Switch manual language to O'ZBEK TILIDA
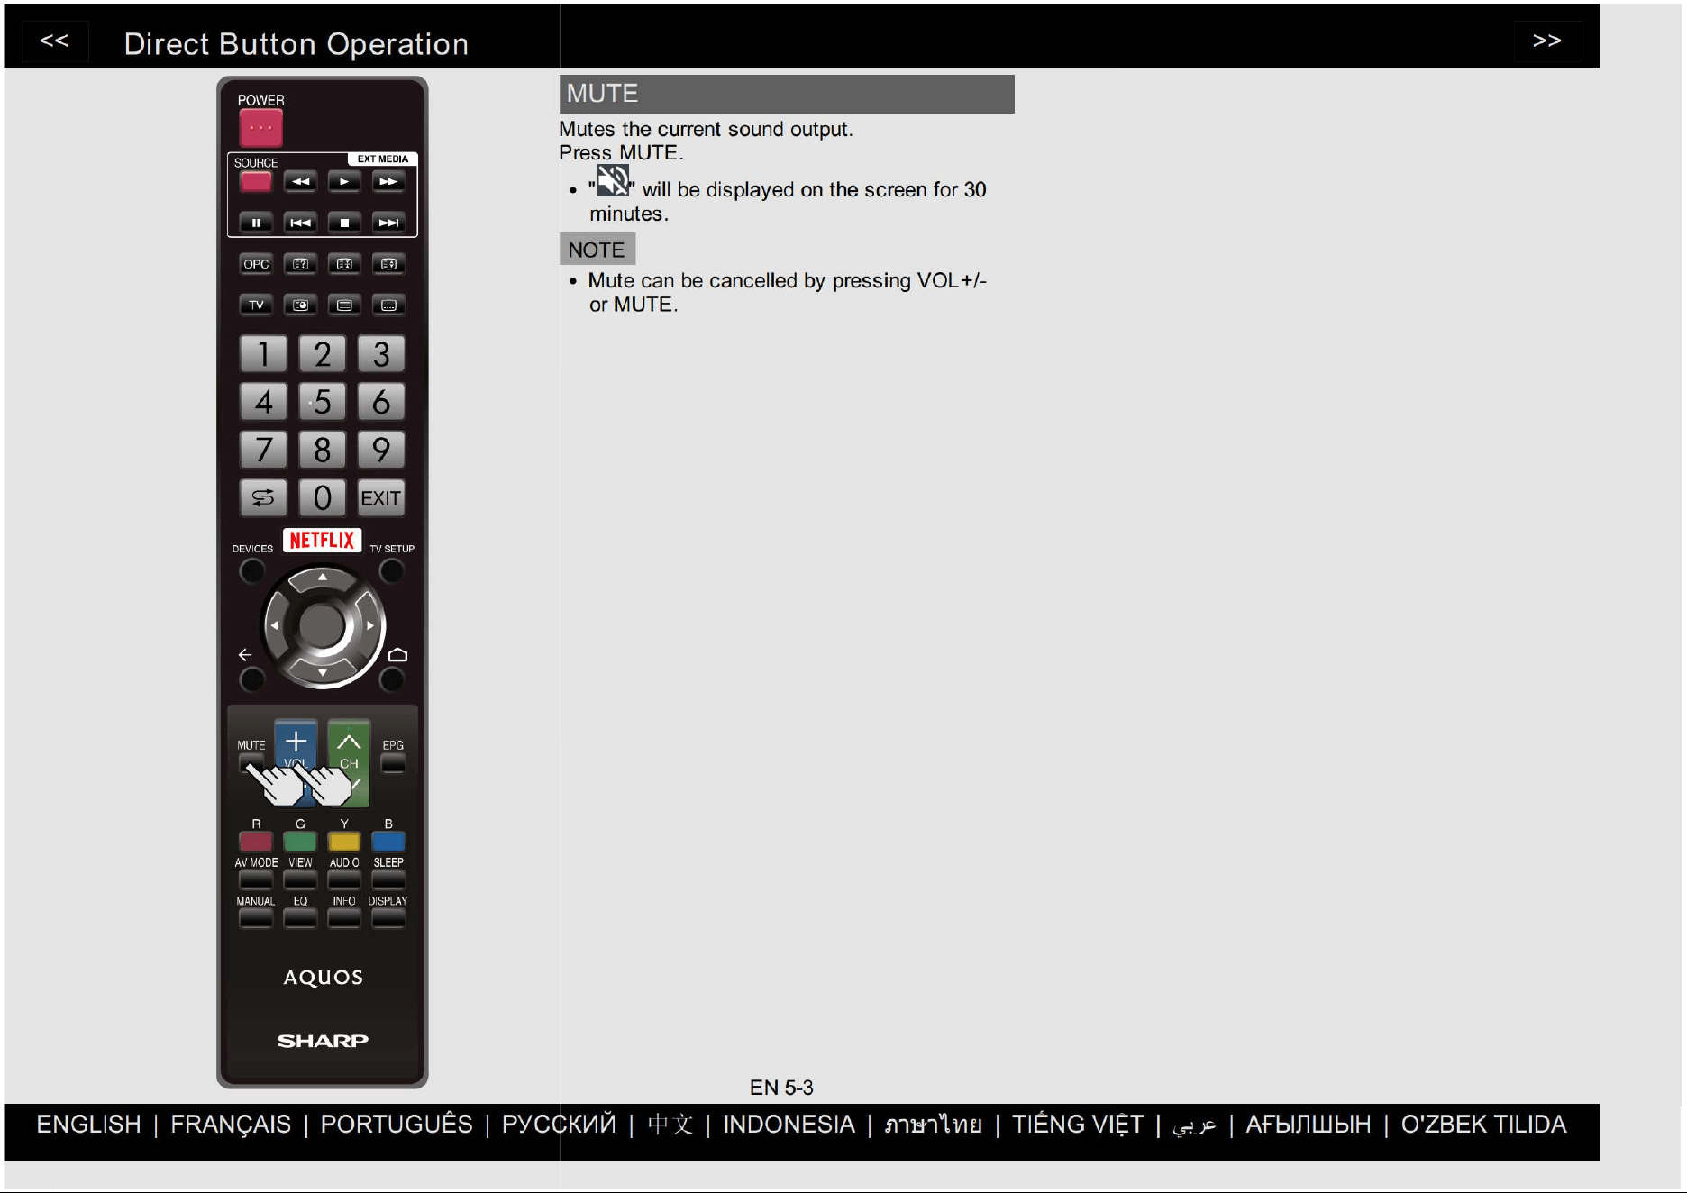This screenshot has height=1193, width=1687. click(1483, 1125)
